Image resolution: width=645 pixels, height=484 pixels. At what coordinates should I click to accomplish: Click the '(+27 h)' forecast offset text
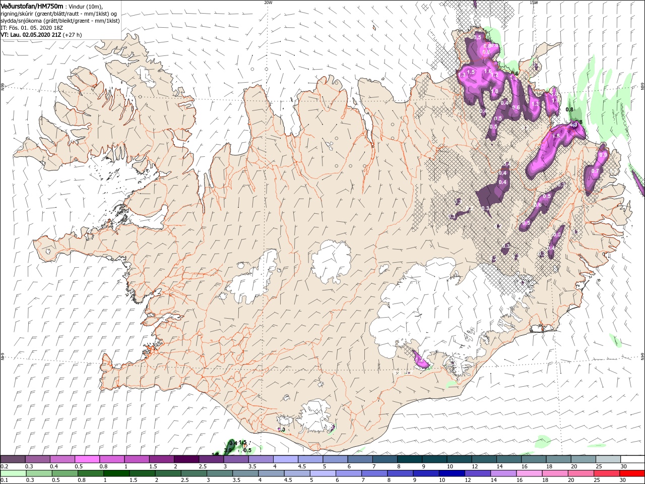pyautogui.click(x=73, y=35)
